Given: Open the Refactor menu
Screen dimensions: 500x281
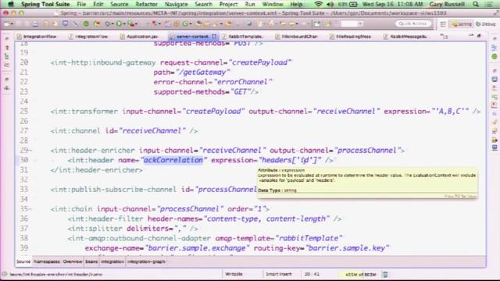Looking at the screenshot, I should (x=146, y=4).
